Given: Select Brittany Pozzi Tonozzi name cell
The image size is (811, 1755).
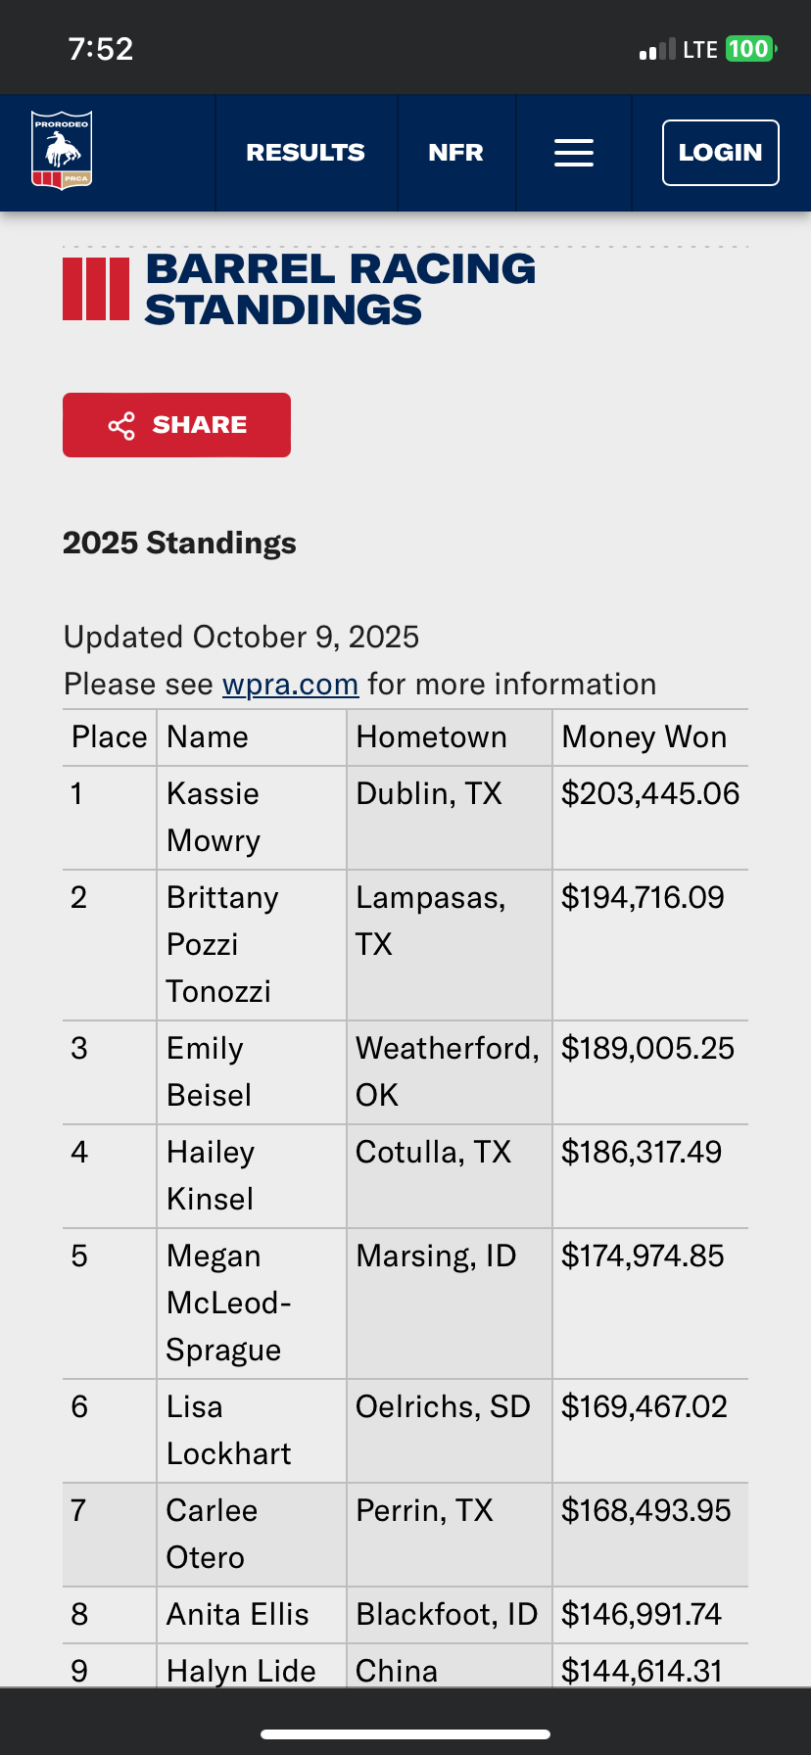Looking at the screenshot, I should point(222,944).
